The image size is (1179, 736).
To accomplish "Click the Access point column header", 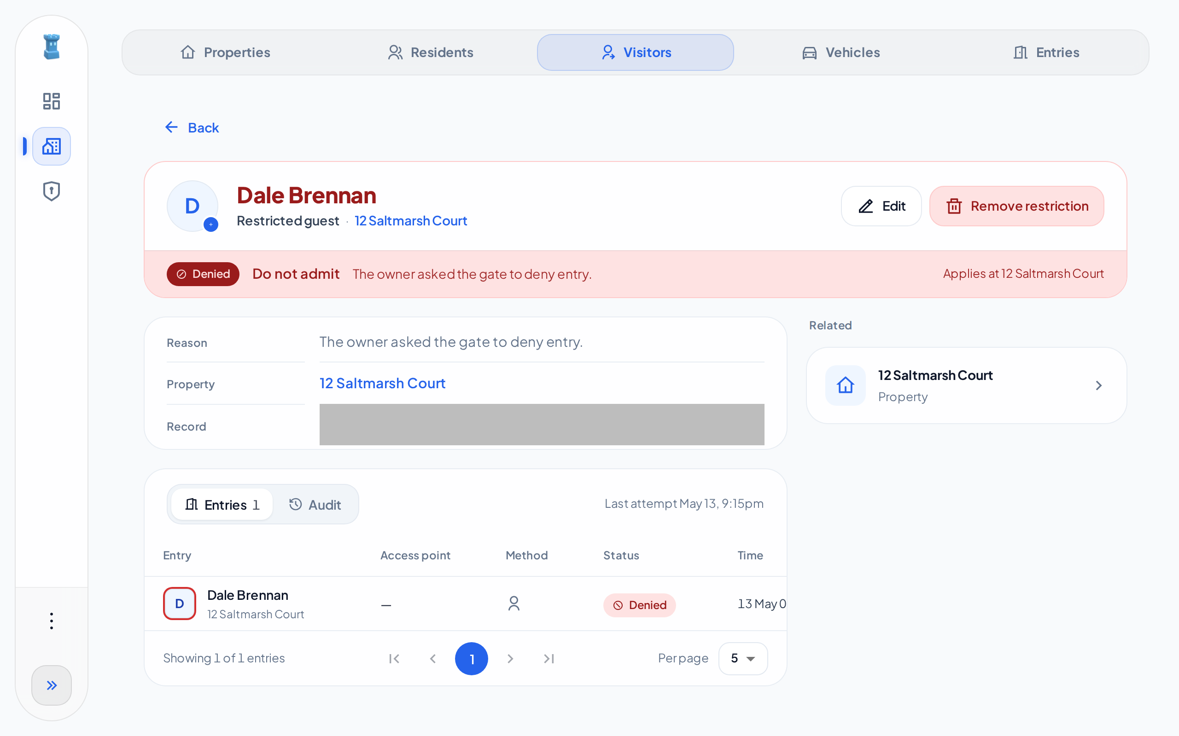I will (x=415, y=555).
